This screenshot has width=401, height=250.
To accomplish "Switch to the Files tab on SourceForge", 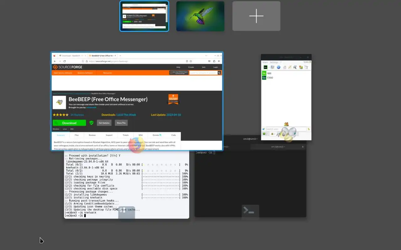I will point(77,135).
